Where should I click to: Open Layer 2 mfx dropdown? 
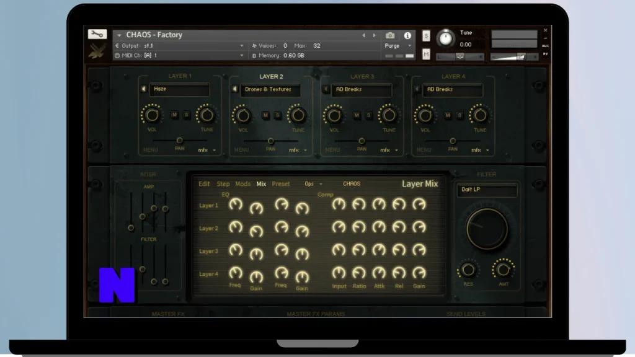(x=298, y=150)
